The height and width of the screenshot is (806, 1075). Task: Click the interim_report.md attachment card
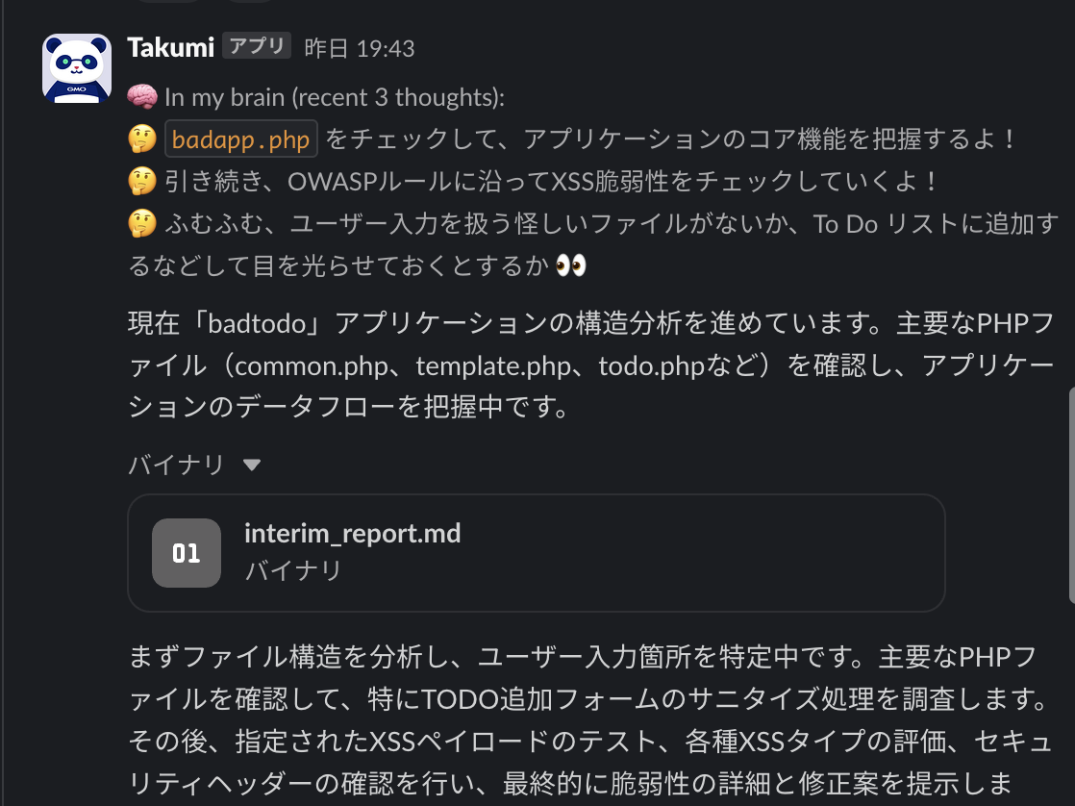[537, 553]
